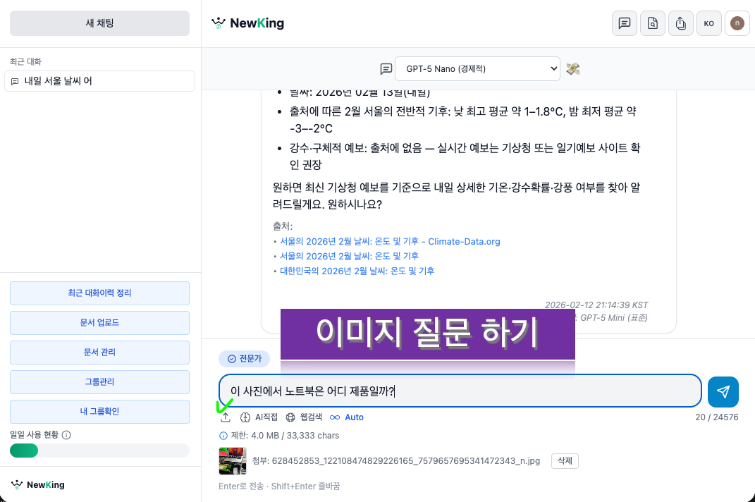This screenshot has height=502, width=755.
Task: Send the message via paper plane icon
Action: click(723, 391)
